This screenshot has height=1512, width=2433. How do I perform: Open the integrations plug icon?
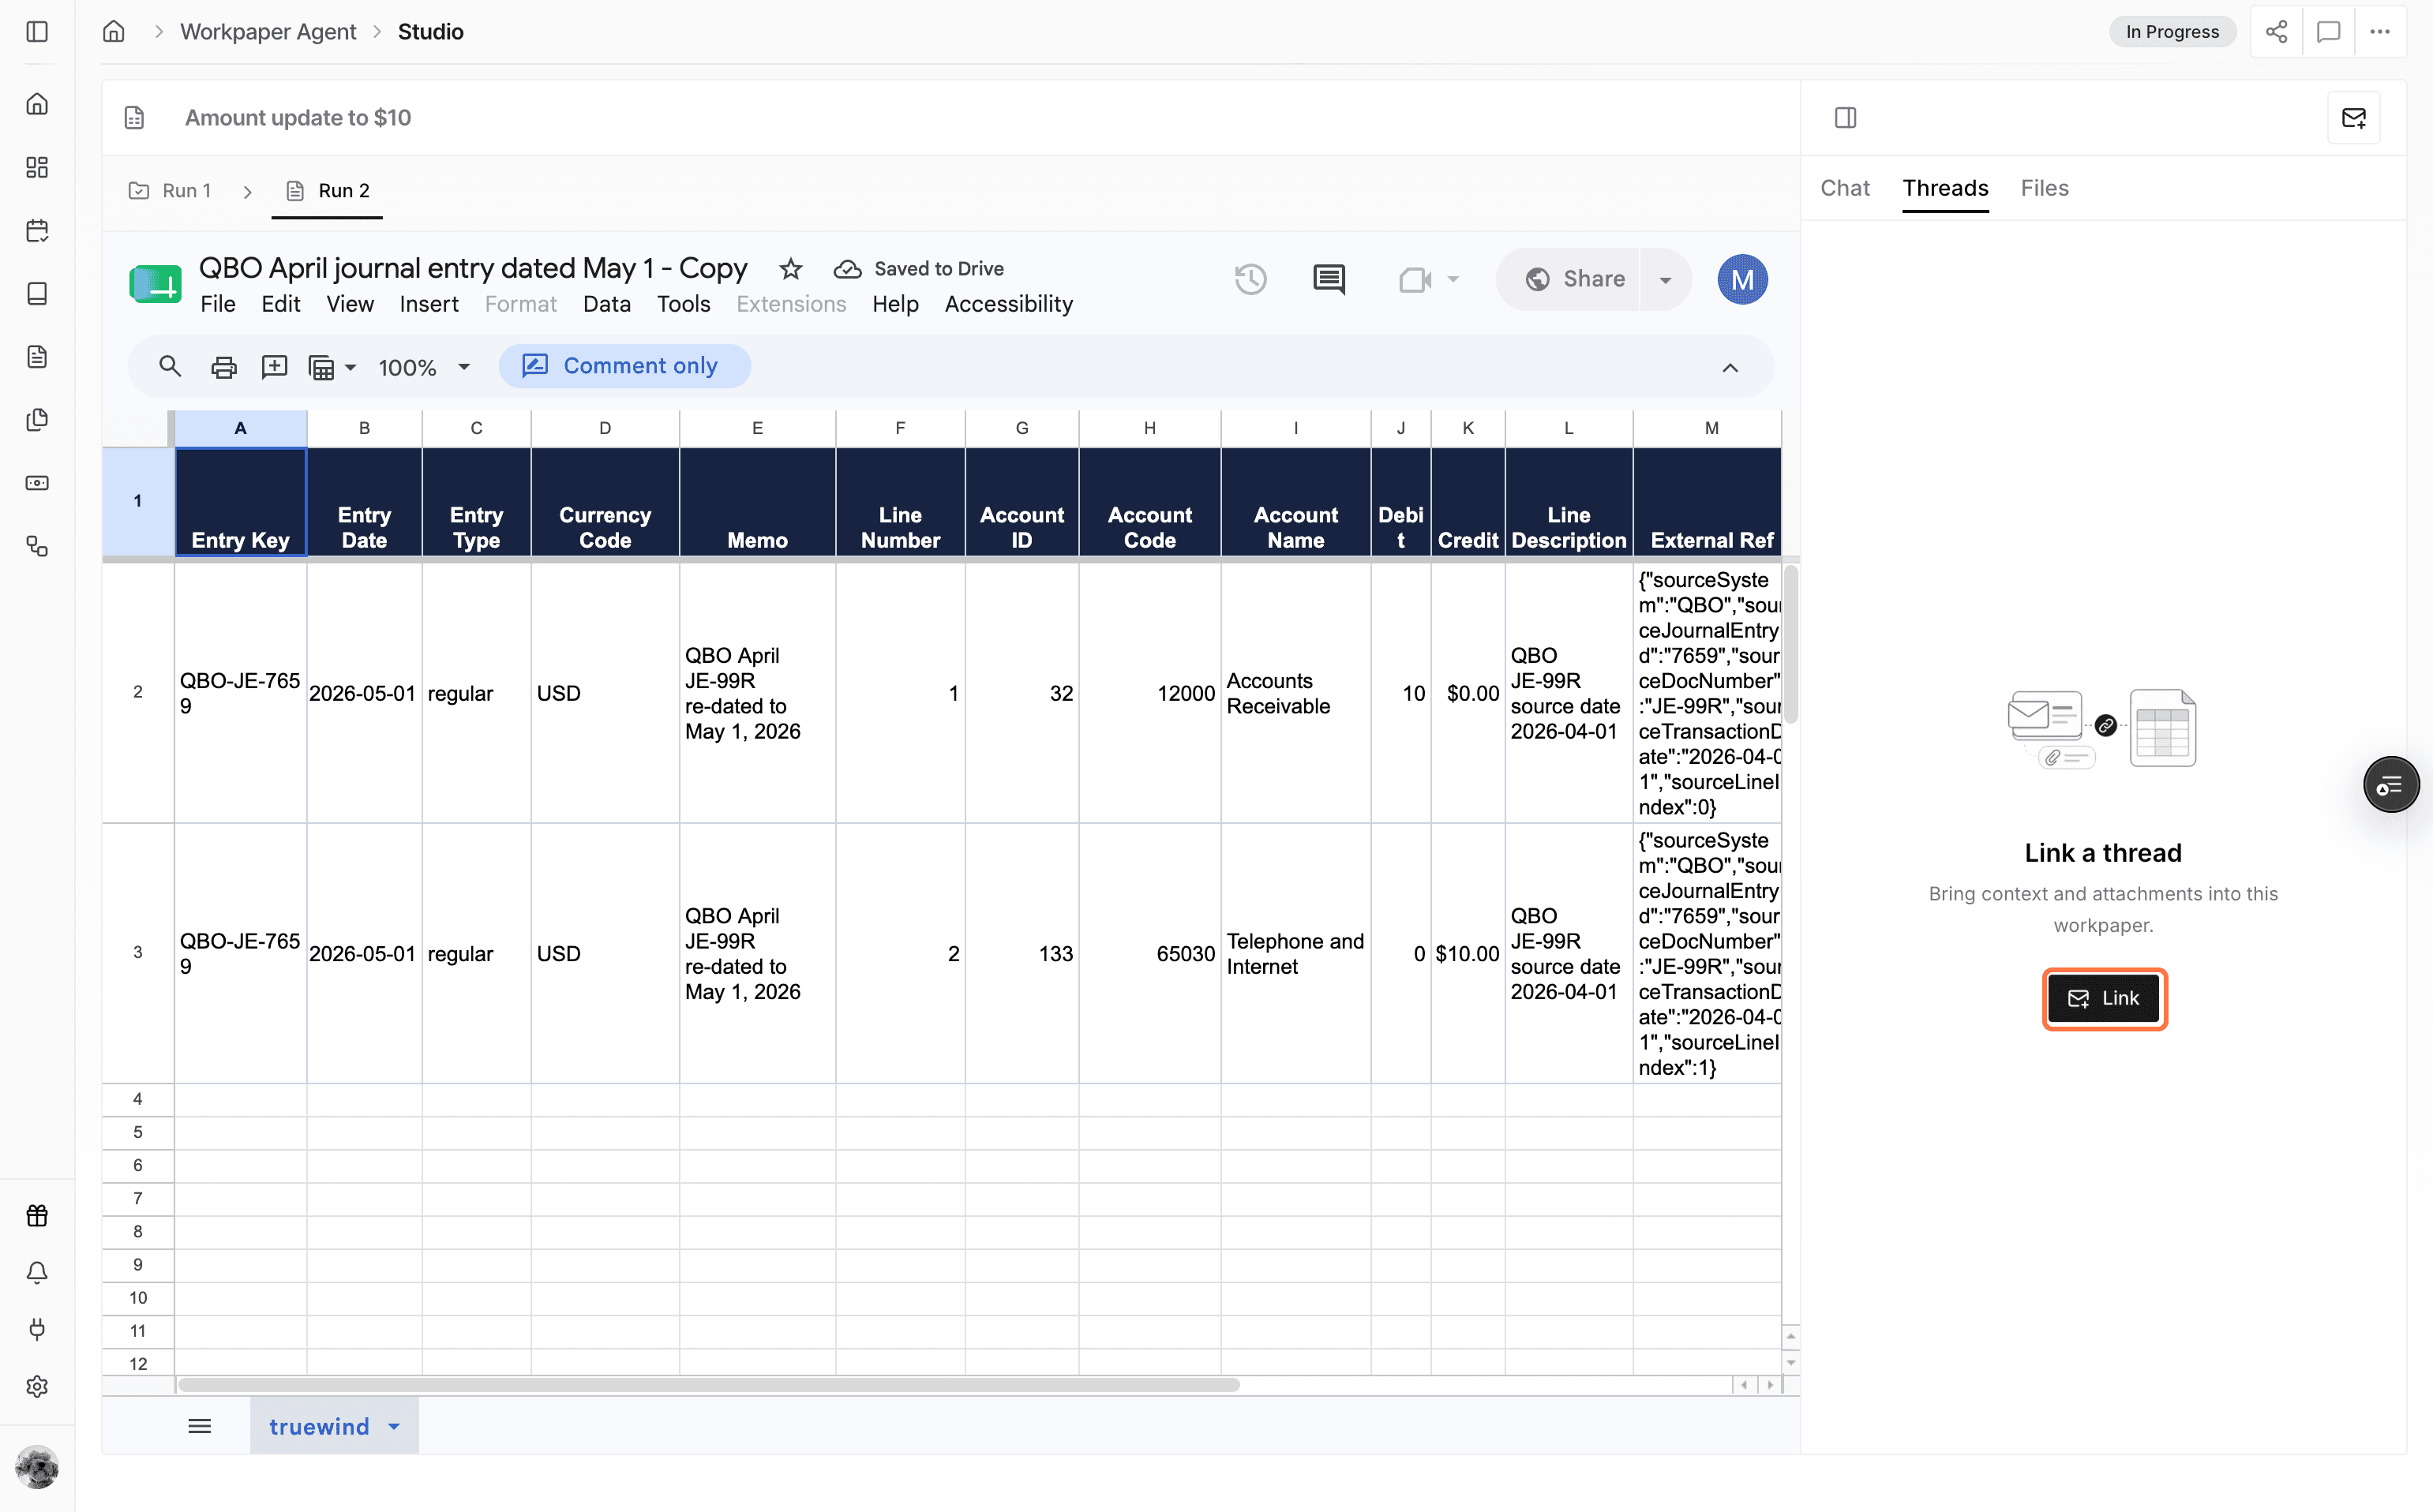37,1330
